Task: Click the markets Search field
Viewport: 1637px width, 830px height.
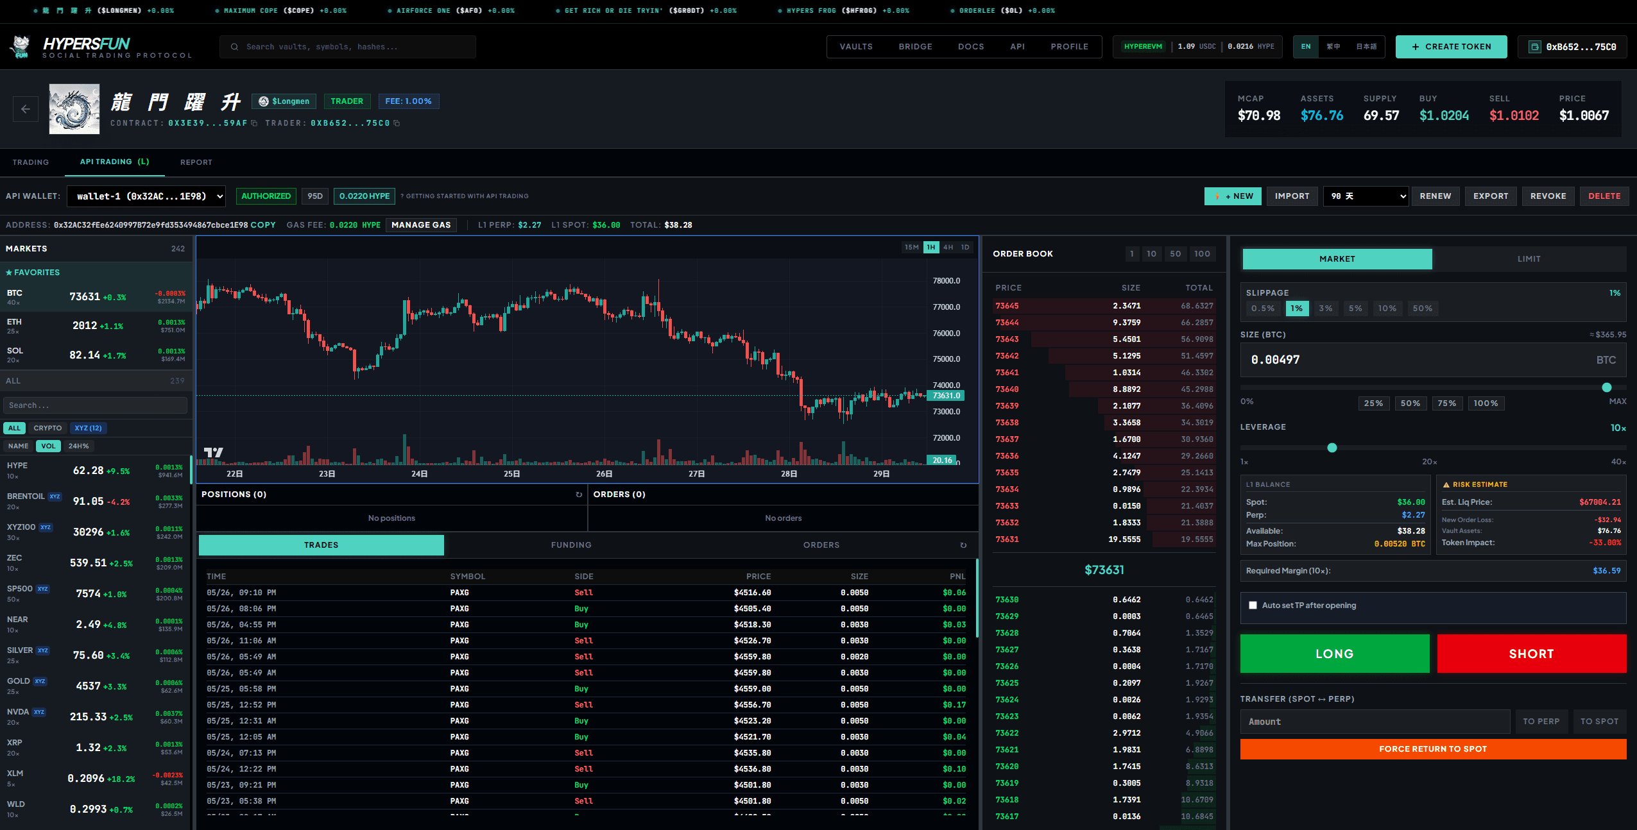Action: pyautogui.click(x=96, y=405)
